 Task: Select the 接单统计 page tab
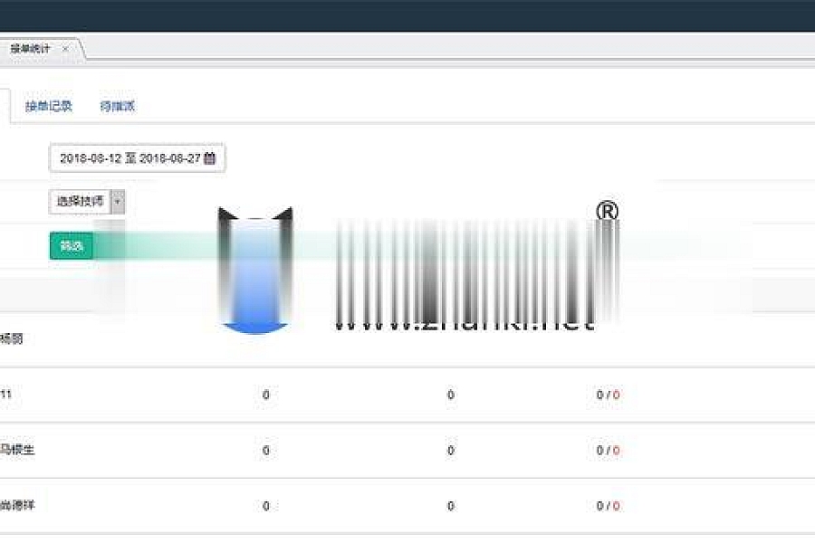click(31, 49)
